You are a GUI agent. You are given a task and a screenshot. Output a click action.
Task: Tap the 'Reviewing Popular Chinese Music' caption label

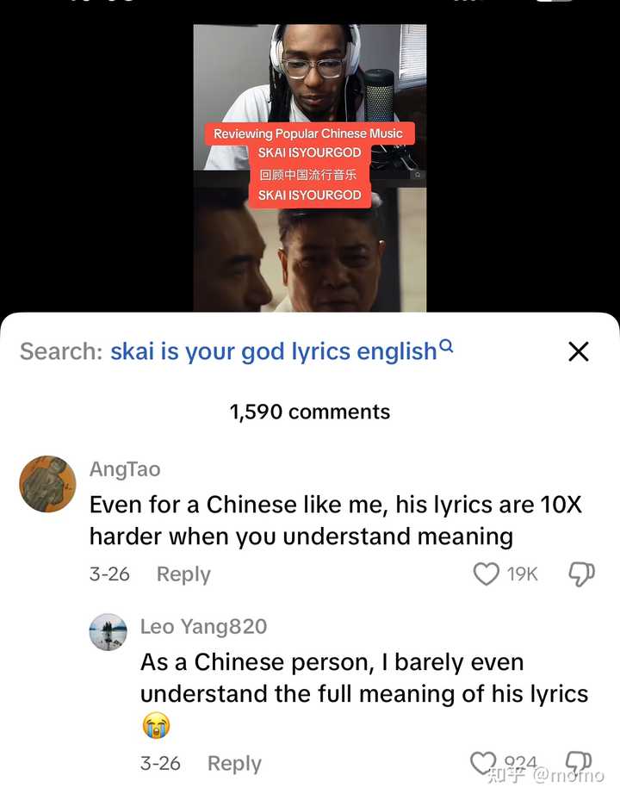point(308,133)
